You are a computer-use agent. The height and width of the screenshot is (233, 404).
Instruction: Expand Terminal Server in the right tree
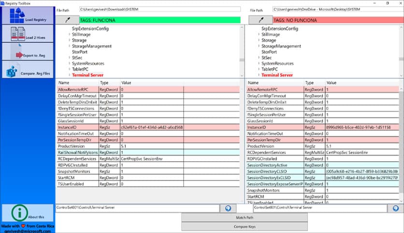[259, 75]
